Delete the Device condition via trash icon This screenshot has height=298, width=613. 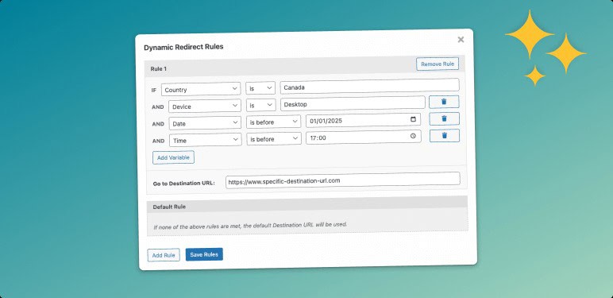[444, 102]
